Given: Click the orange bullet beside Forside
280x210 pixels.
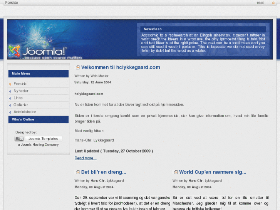Looking at the screenshot, I should pos(10,84).
